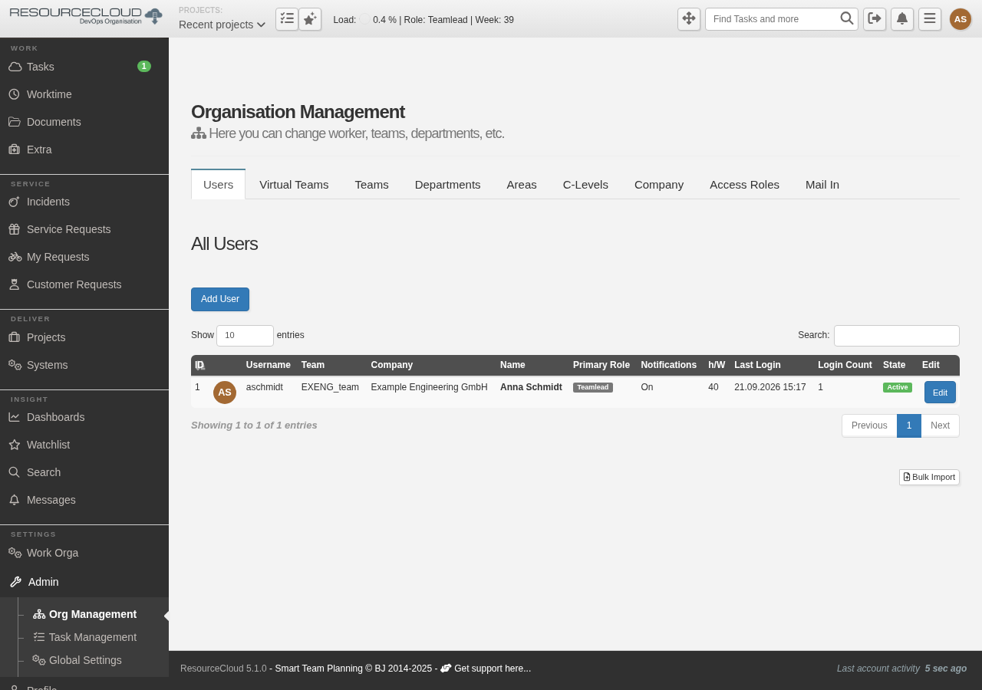
Task: Click the EXENG_team cell
Action: (x=330, y=387)
